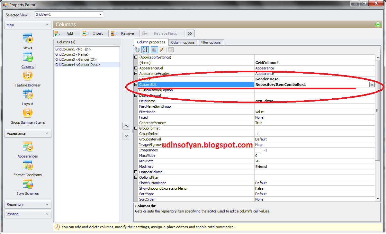The height and width of the screenshot is (234, 386).
Task: Click the MinWidth value 20
Action: [315, 161]
